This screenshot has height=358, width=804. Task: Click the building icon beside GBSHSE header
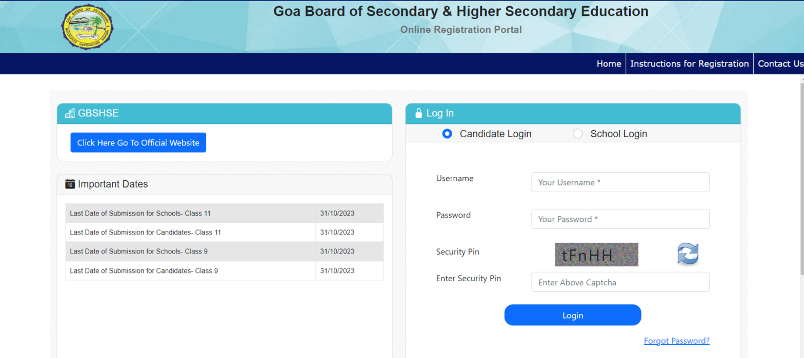(70, 113)
